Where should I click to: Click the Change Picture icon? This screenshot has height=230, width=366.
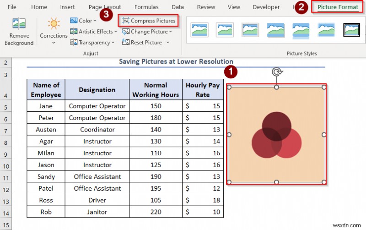[125, 32]
